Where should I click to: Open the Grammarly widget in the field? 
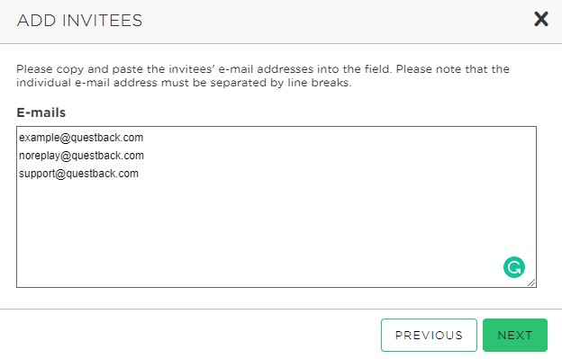coord(514,267)
